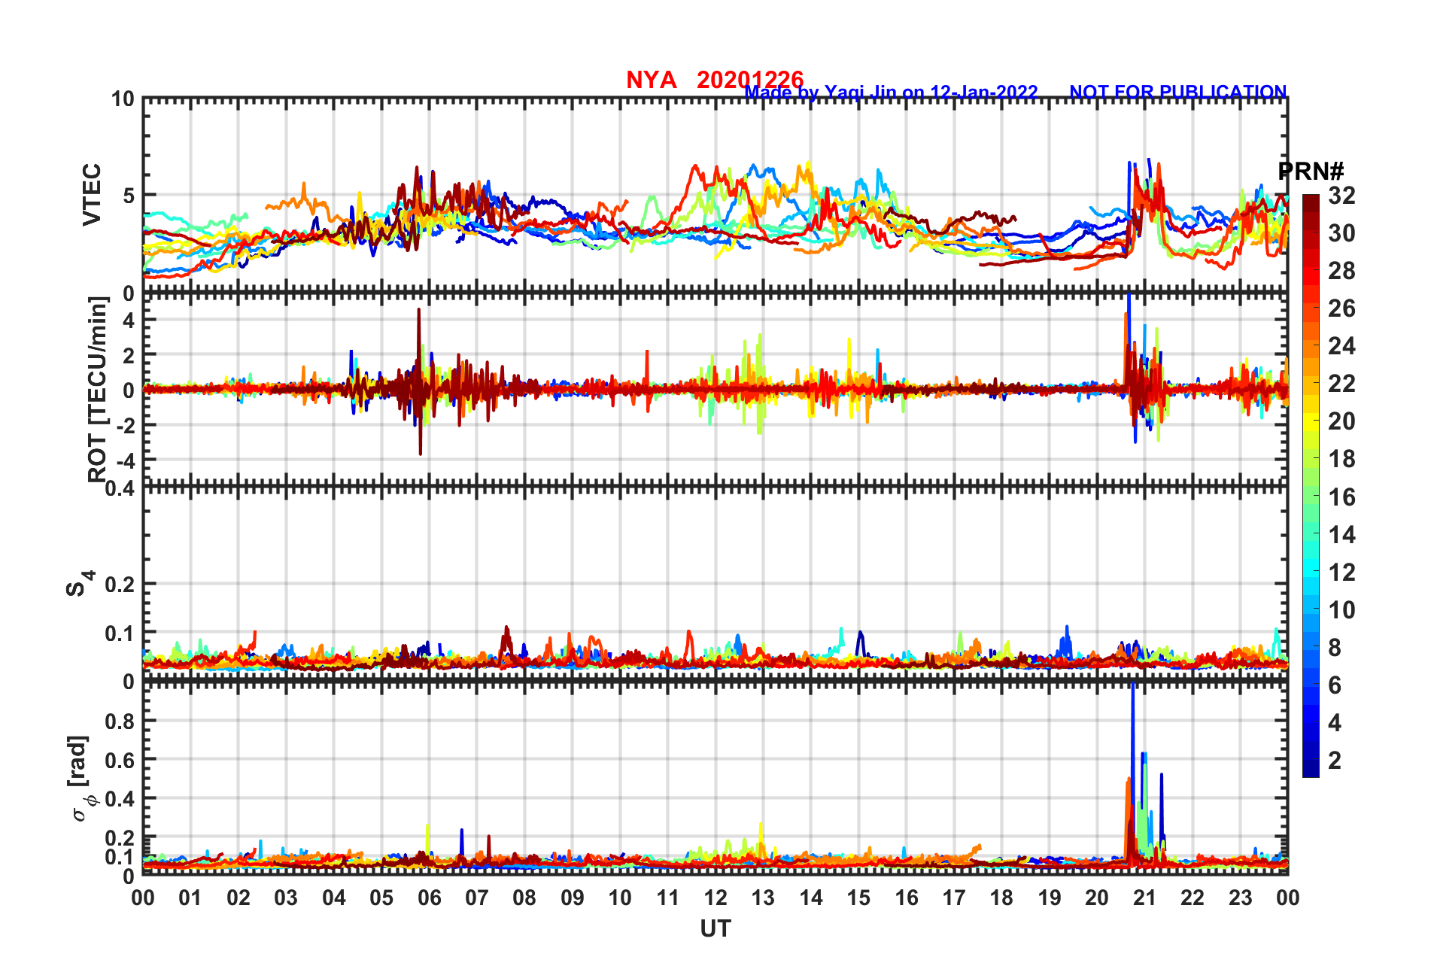Screen dimensions: 1431x972
Task: Select the sigma-phi "[rad]" y-axis label
Action: 81,778
